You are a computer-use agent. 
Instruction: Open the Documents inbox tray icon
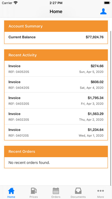(78, 191)
